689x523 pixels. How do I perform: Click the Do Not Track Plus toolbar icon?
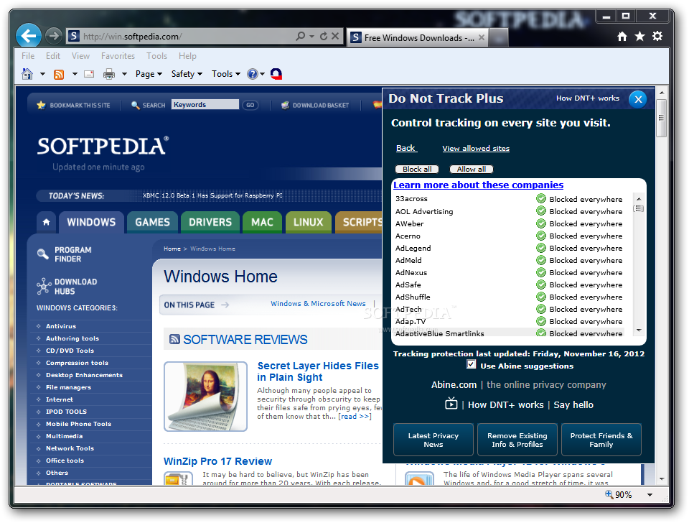point(276,74)
